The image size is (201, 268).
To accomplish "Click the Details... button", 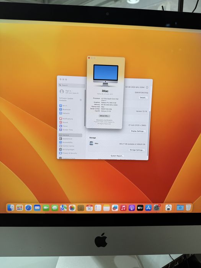I will (x=143, y=98).
